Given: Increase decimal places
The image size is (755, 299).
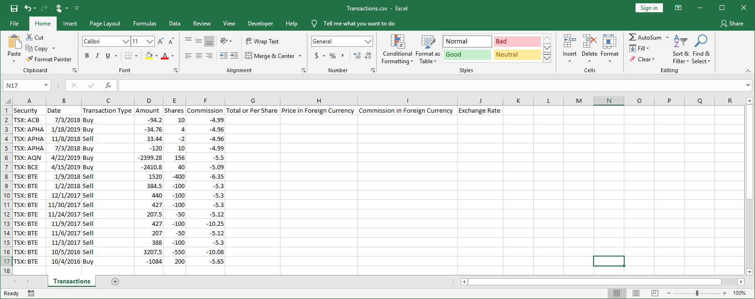Looking at the screenshot, I should 357,56.
